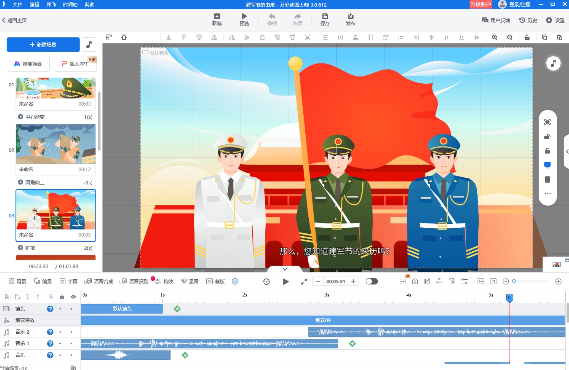
Task: Toggle the unlock icon in canvas toolbar
Action: point(527,37)
